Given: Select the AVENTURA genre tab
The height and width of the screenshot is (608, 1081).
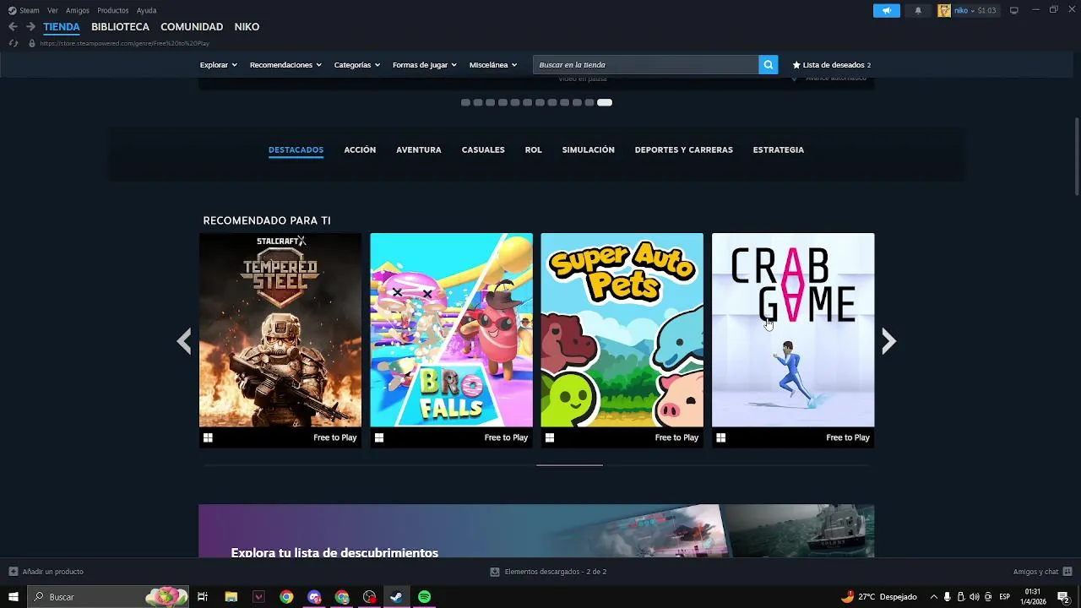Looking at the screenshot, I should pos(419,149).
